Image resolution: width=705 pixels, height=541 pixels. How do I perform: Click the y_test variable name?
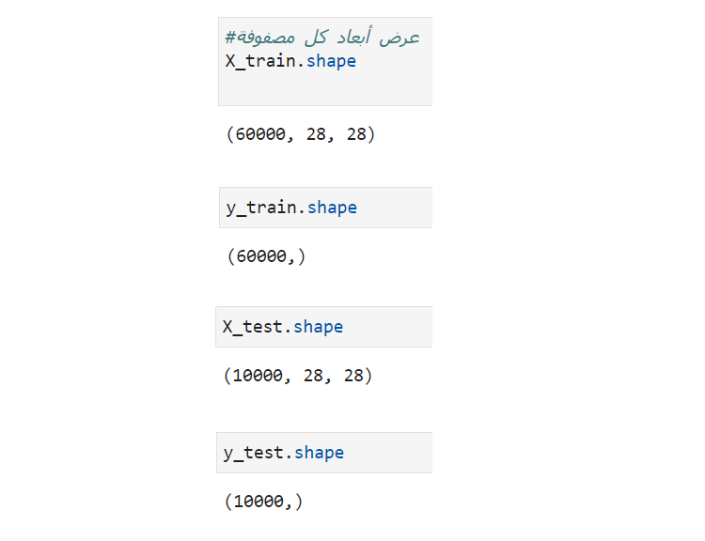click(254, 453)
